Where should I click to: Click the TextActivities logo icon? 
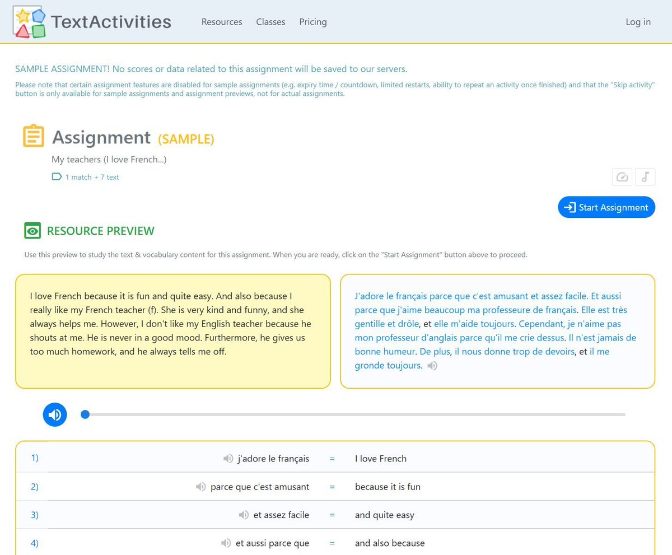[x=30, y=22]
